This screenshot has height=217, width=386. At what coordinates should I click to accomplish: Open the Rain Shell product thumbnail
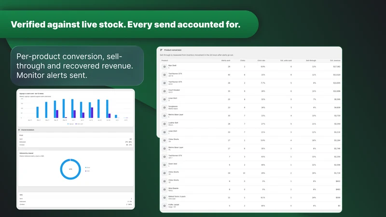pos(165,67)
